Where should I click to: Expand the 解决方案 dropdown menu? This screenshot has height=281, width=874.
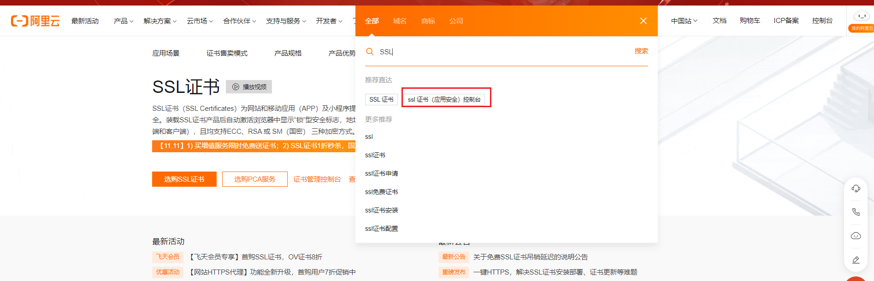(x=160, y=21)
